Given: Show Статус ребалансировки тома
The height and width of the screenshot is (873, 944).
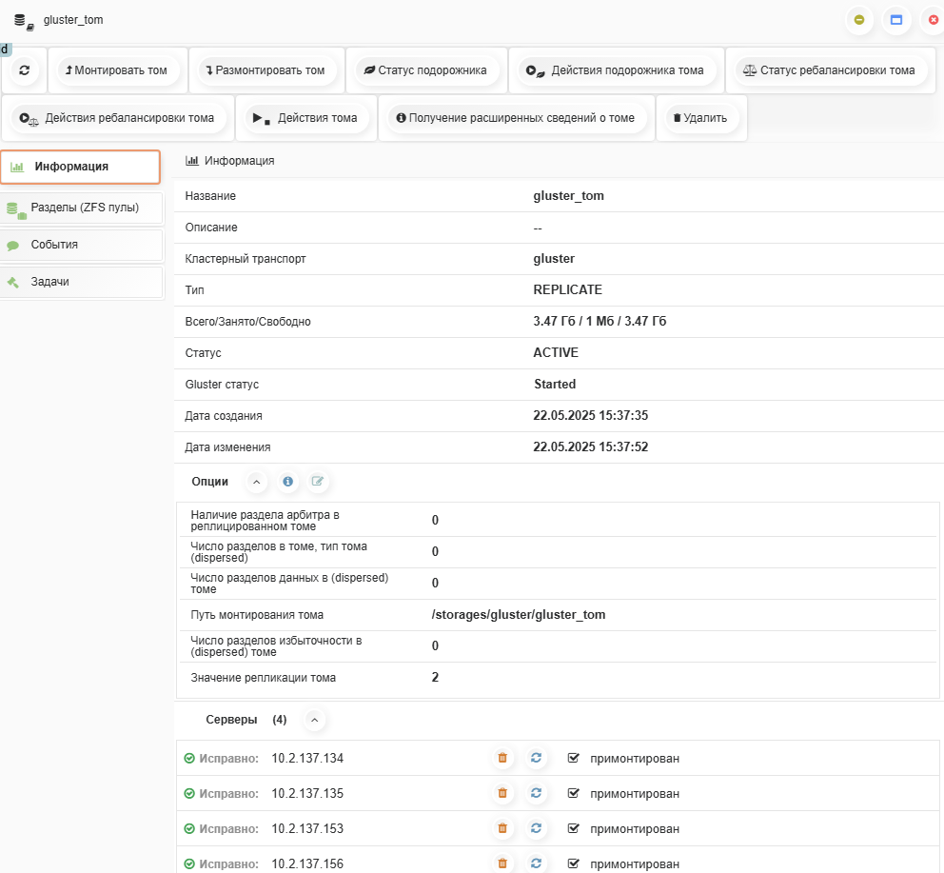Looking at the screenshot, I should [829, 70].
